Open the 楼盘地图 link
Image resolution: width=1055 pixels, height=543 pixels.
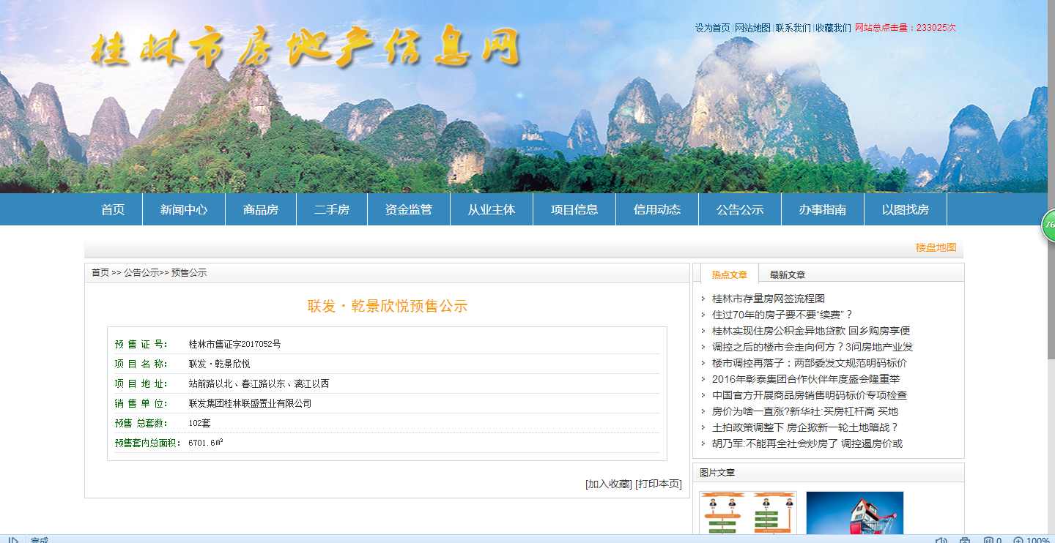click(x=936, y=247)
